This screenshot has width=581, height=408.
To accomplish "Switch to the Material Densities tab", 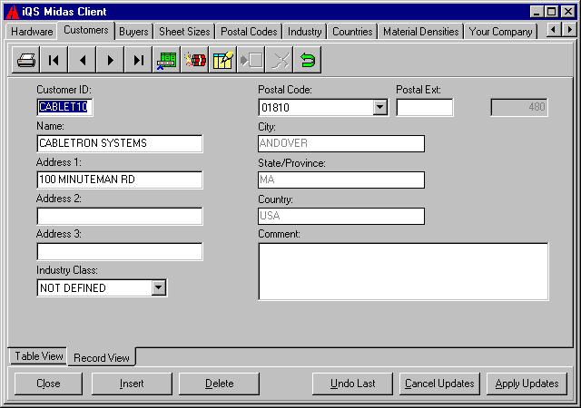I will (420, 32).
